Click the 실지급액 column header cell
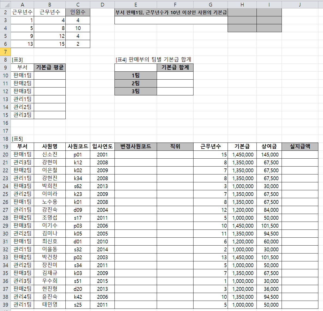Screen dimensions: 323x311 coord(300,147)
